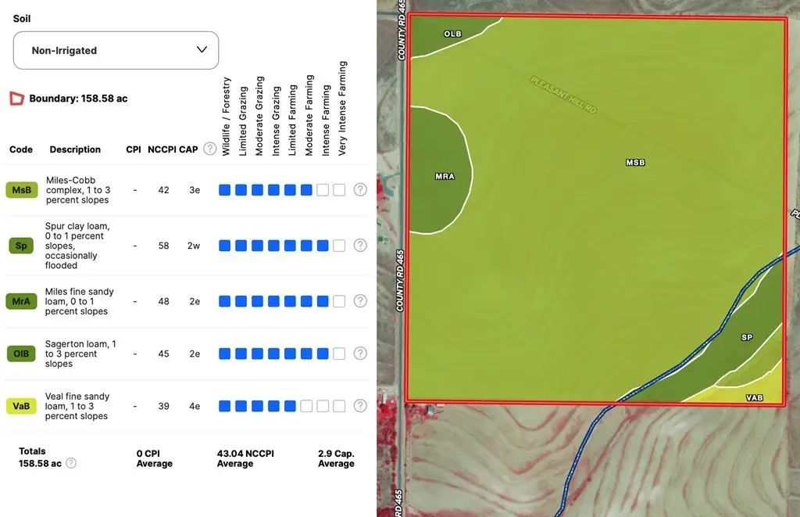Click the OLB soil label on map

coord(452,34)
